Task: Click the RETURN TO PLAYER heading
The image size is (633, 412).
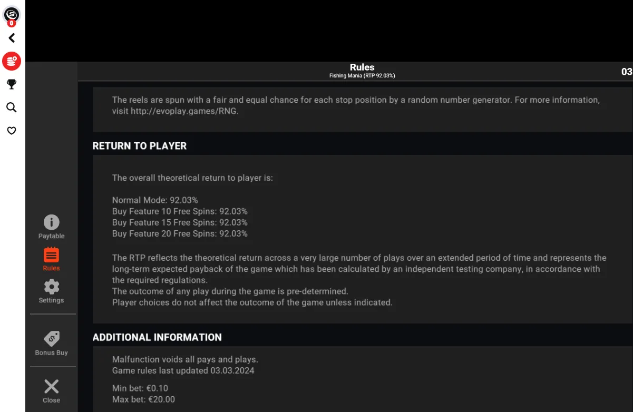Action: 140,146
